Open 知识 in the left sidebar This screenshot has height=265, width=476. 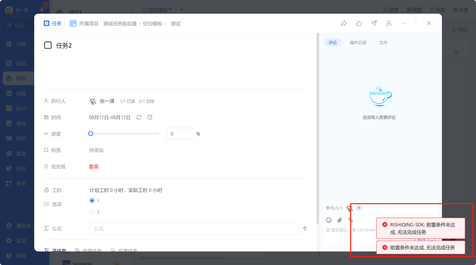pyautogui.click(x=17, y=139)
